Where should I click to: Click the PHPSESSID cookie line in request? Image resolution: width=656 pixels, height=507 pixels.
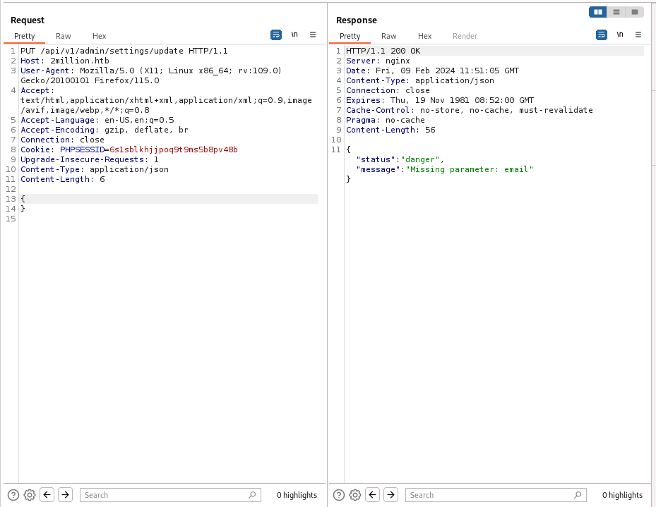(129, 149)
